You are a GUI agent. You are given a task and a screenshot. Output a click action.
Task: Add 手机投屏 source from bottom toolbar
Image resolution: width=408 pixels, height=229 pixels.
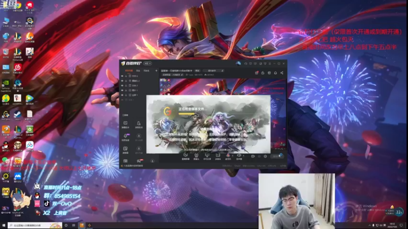(207, 156)
